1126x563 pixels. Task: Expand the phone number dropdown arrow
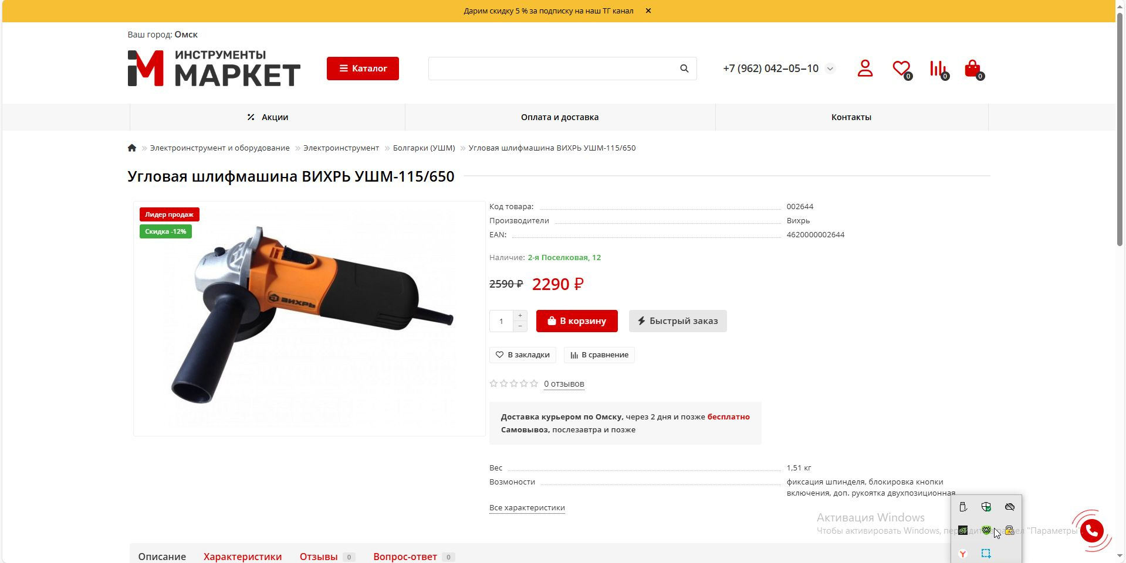[x=830, y=69]
